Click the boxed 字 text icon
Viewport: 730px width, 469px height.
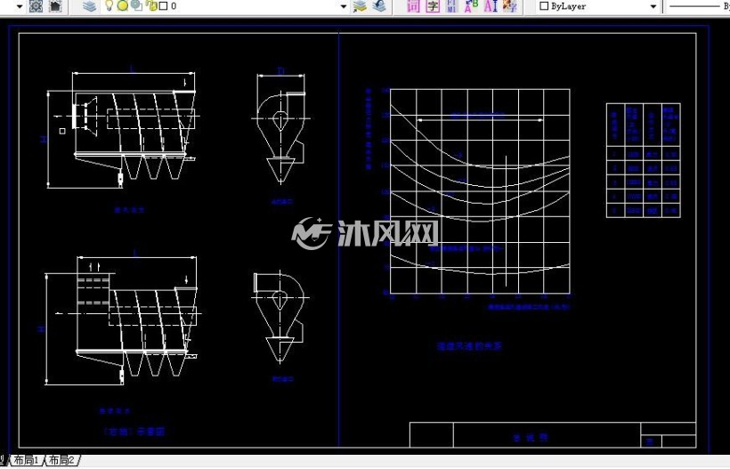[433, 6]
